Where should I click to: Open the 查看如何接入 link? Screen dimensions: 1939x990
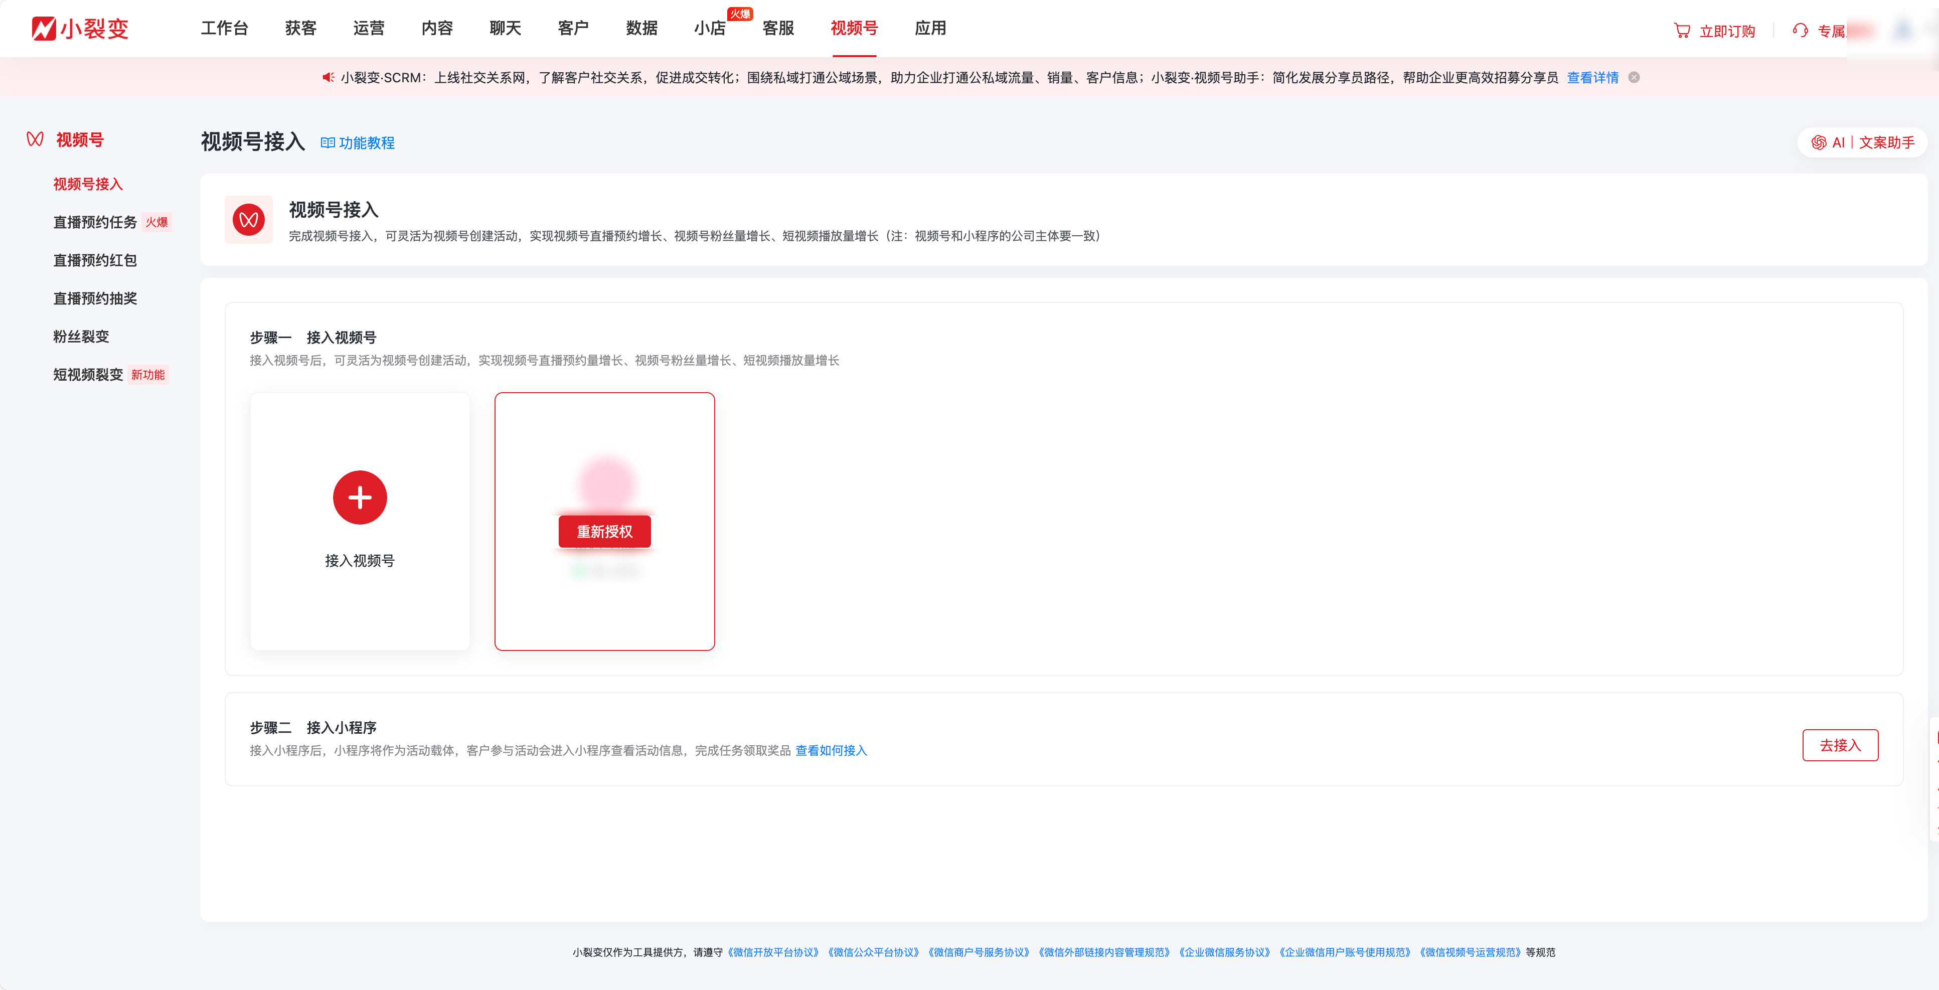[831, 751]
